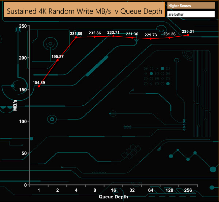Click the 100 tick label on Y axis

coord(23,122)
